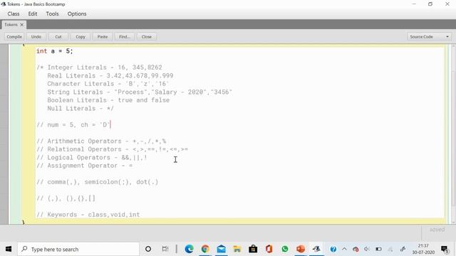
Task: Launch Google Chrome from the taskbar
Action: pos(205,249)
